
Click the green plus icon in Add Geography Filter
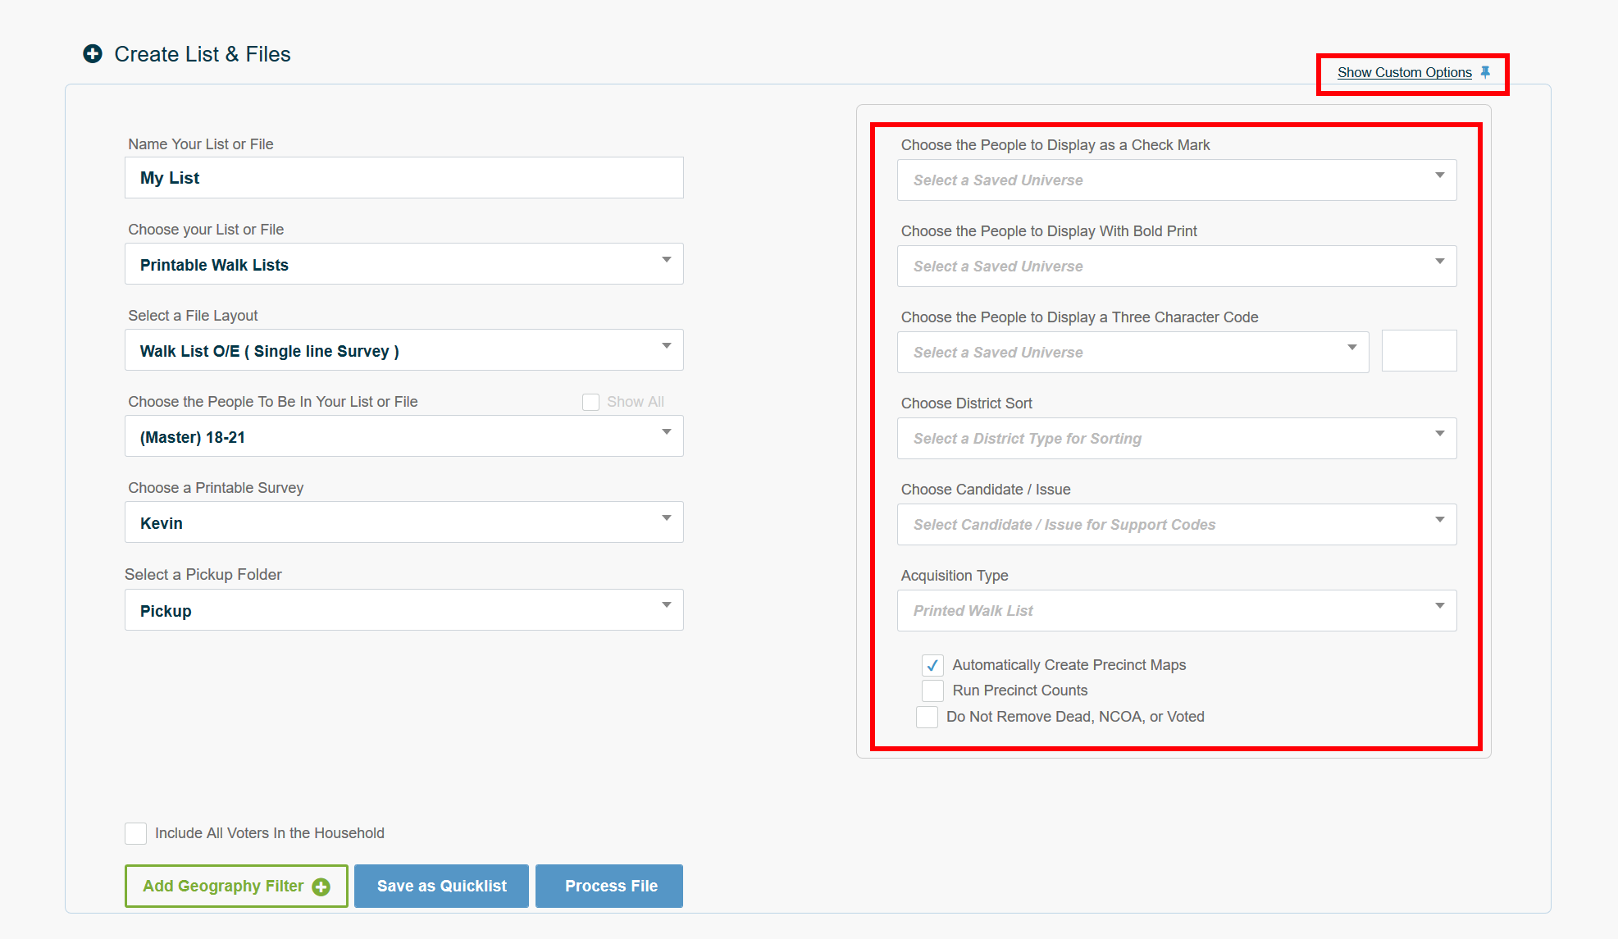click(321, 886)
